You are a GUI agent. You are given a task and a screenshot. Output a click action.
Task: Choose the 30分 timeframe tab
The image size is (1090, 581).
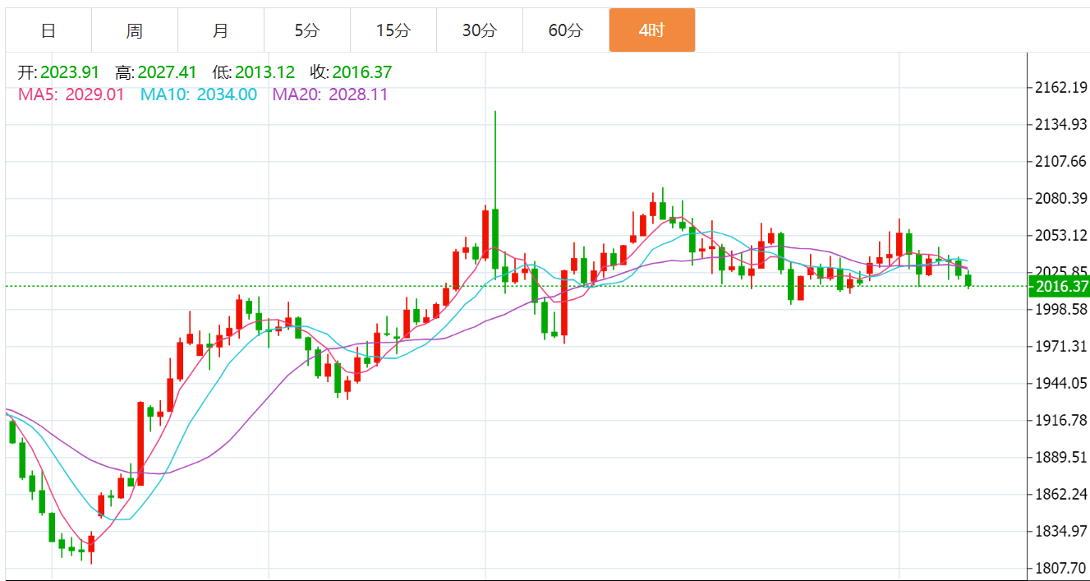[480, 30]
